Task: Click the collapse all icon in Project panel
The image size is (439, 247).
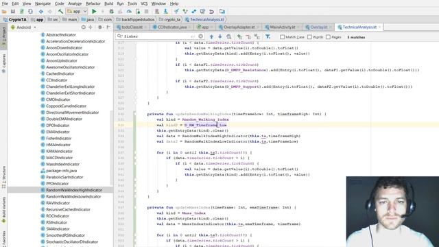Action: pyautogui.click(x=91, y=27)
